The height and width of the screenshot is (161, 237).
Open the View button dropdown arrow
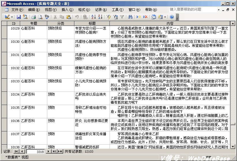[x=12, y=17]
